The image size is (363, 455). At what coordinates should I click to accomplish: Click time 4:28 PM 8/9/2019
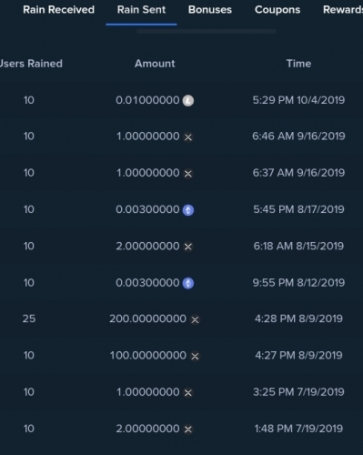(x=298, y=318)
